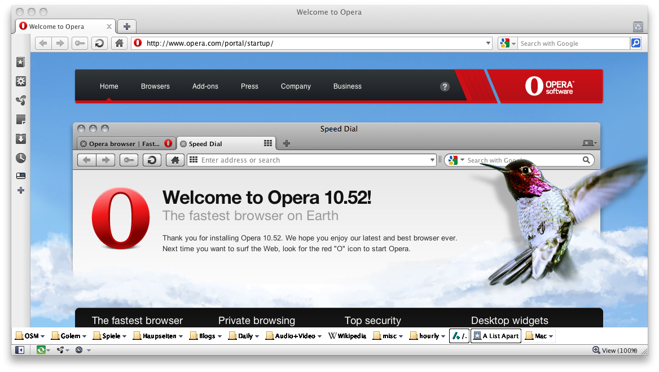
Task: Open the Widgets panel in the sidebar
Action: [x=21, y=81]
